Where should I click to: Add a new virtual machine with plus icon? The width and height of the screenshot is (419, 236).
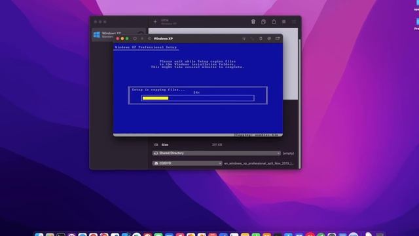point(155,22)
